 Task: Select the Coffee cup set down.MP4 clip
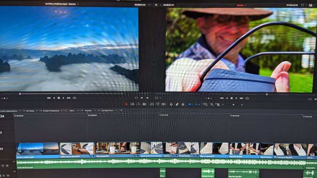[x=78, y=150]
